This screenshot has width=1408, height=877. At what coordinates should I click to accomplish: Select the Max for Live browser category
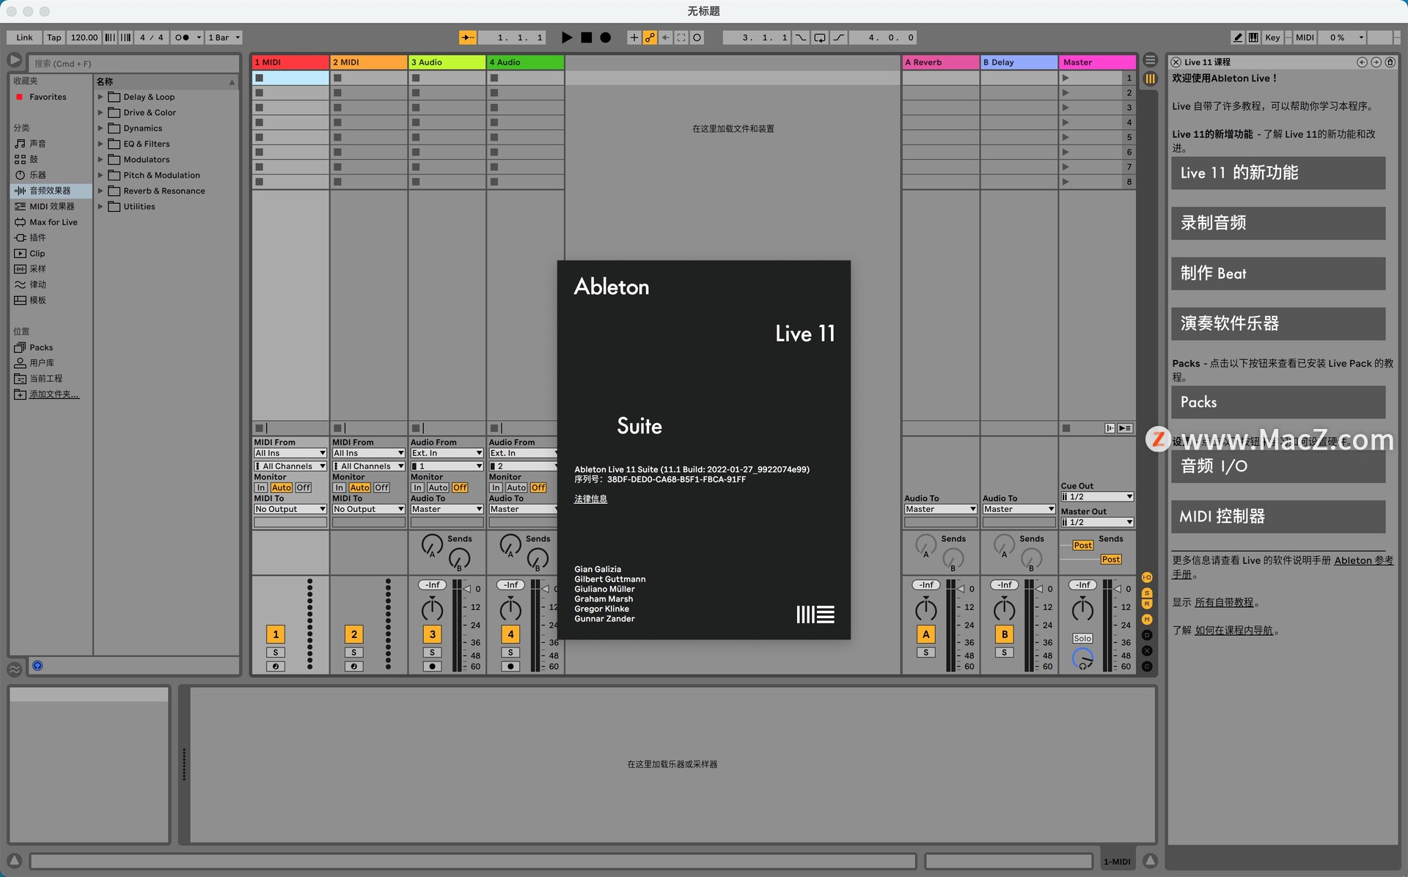pos(51,222)
